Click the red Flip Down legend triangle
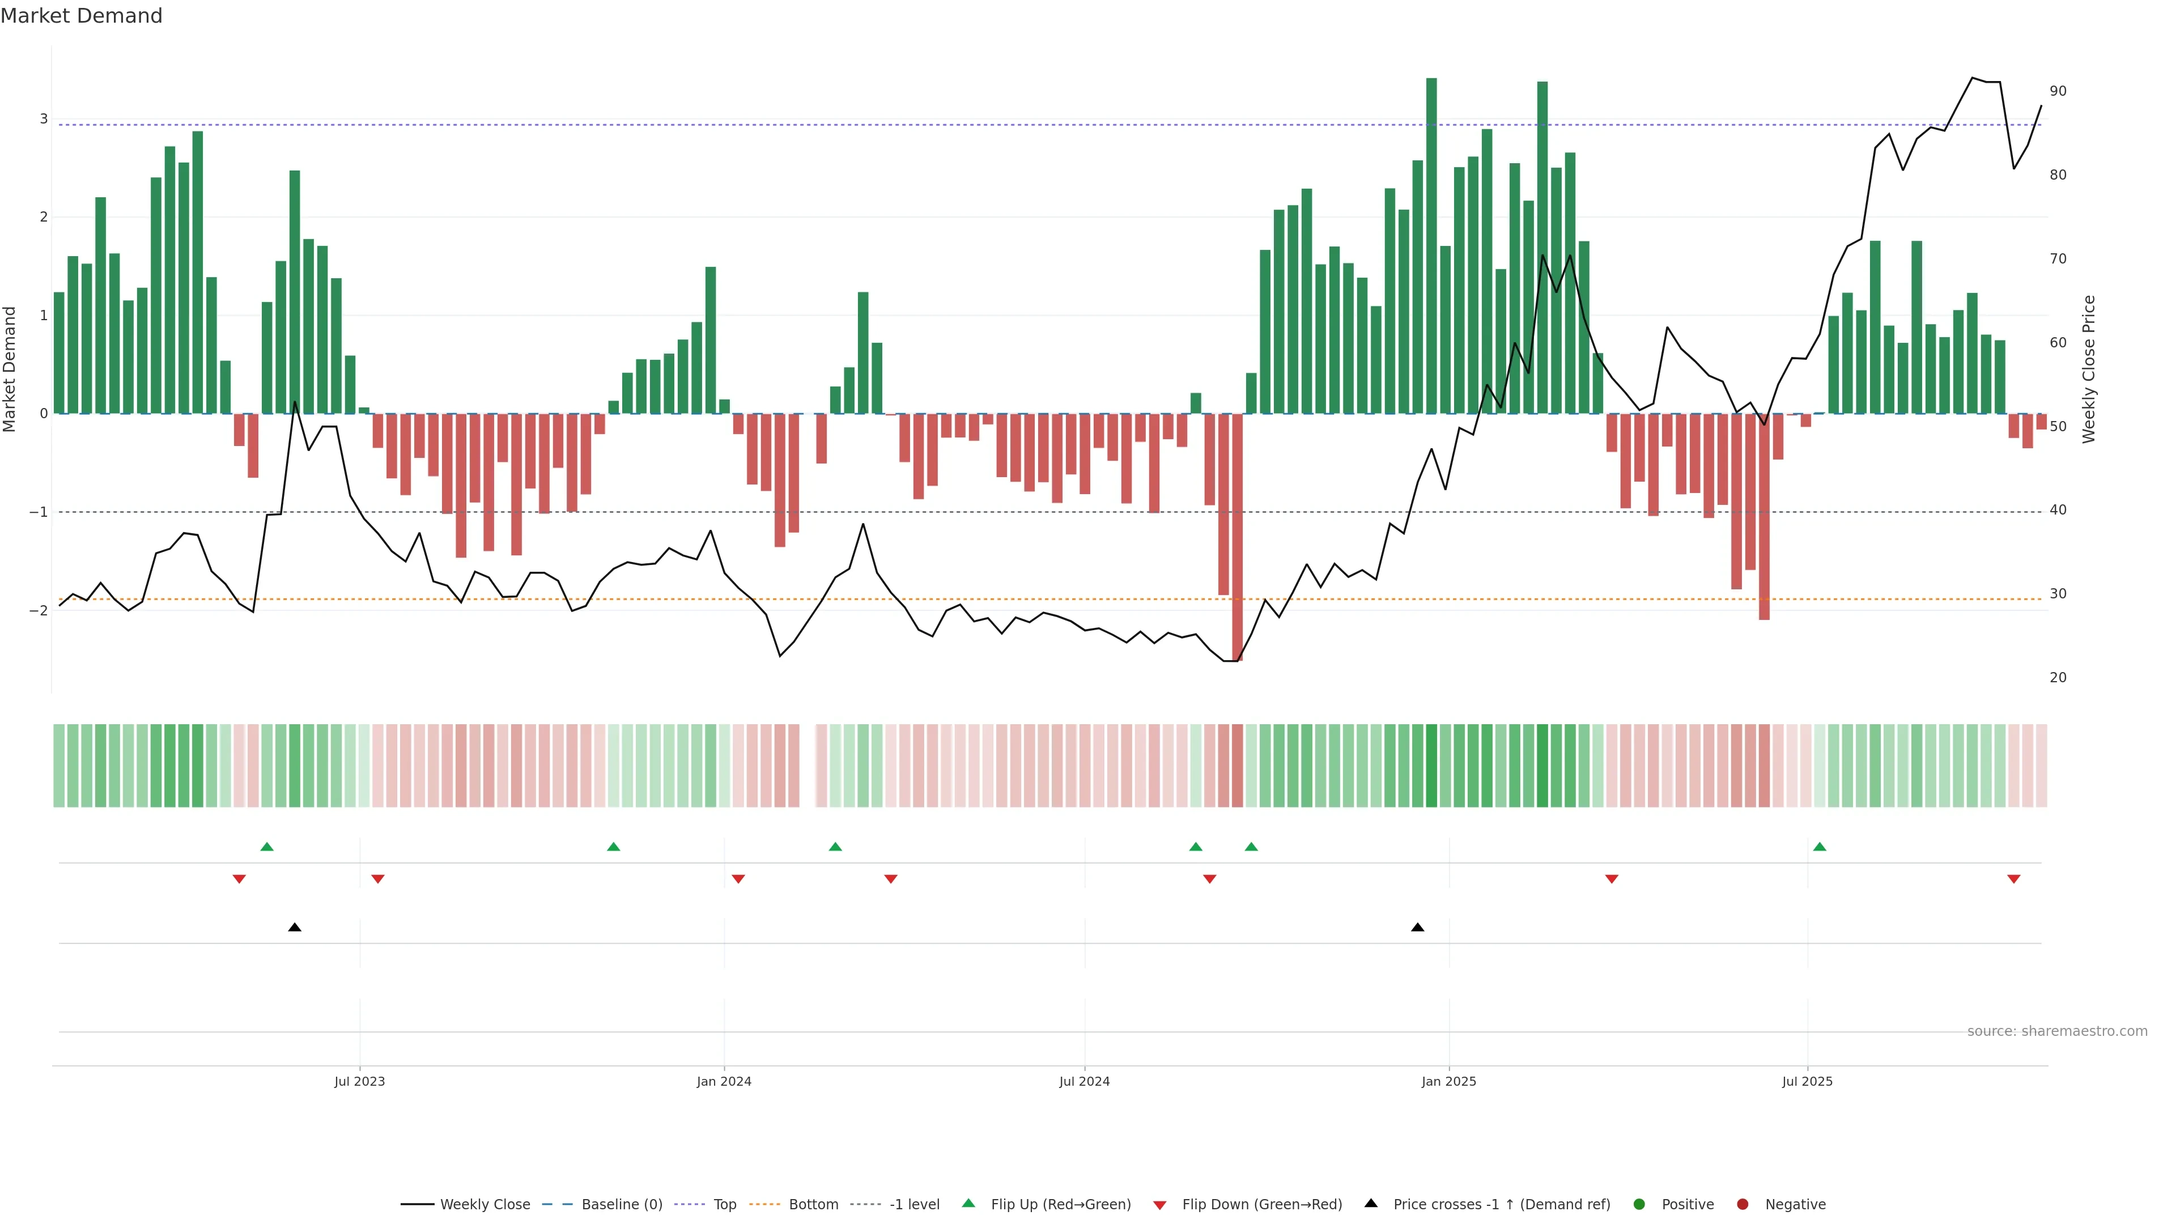 [1159, 1205]
